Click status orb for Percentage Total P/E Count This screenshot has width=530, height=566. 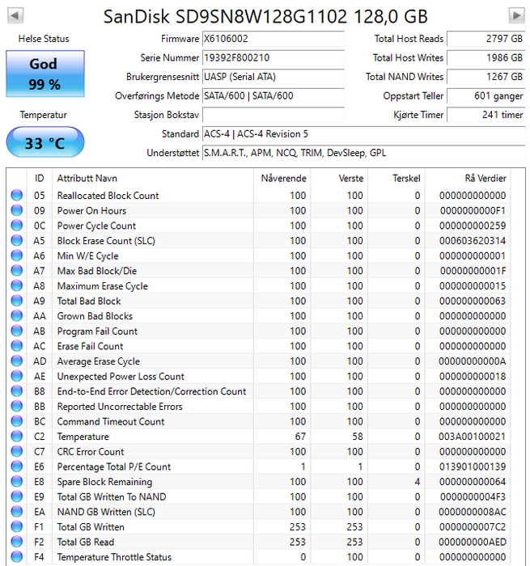17,467
